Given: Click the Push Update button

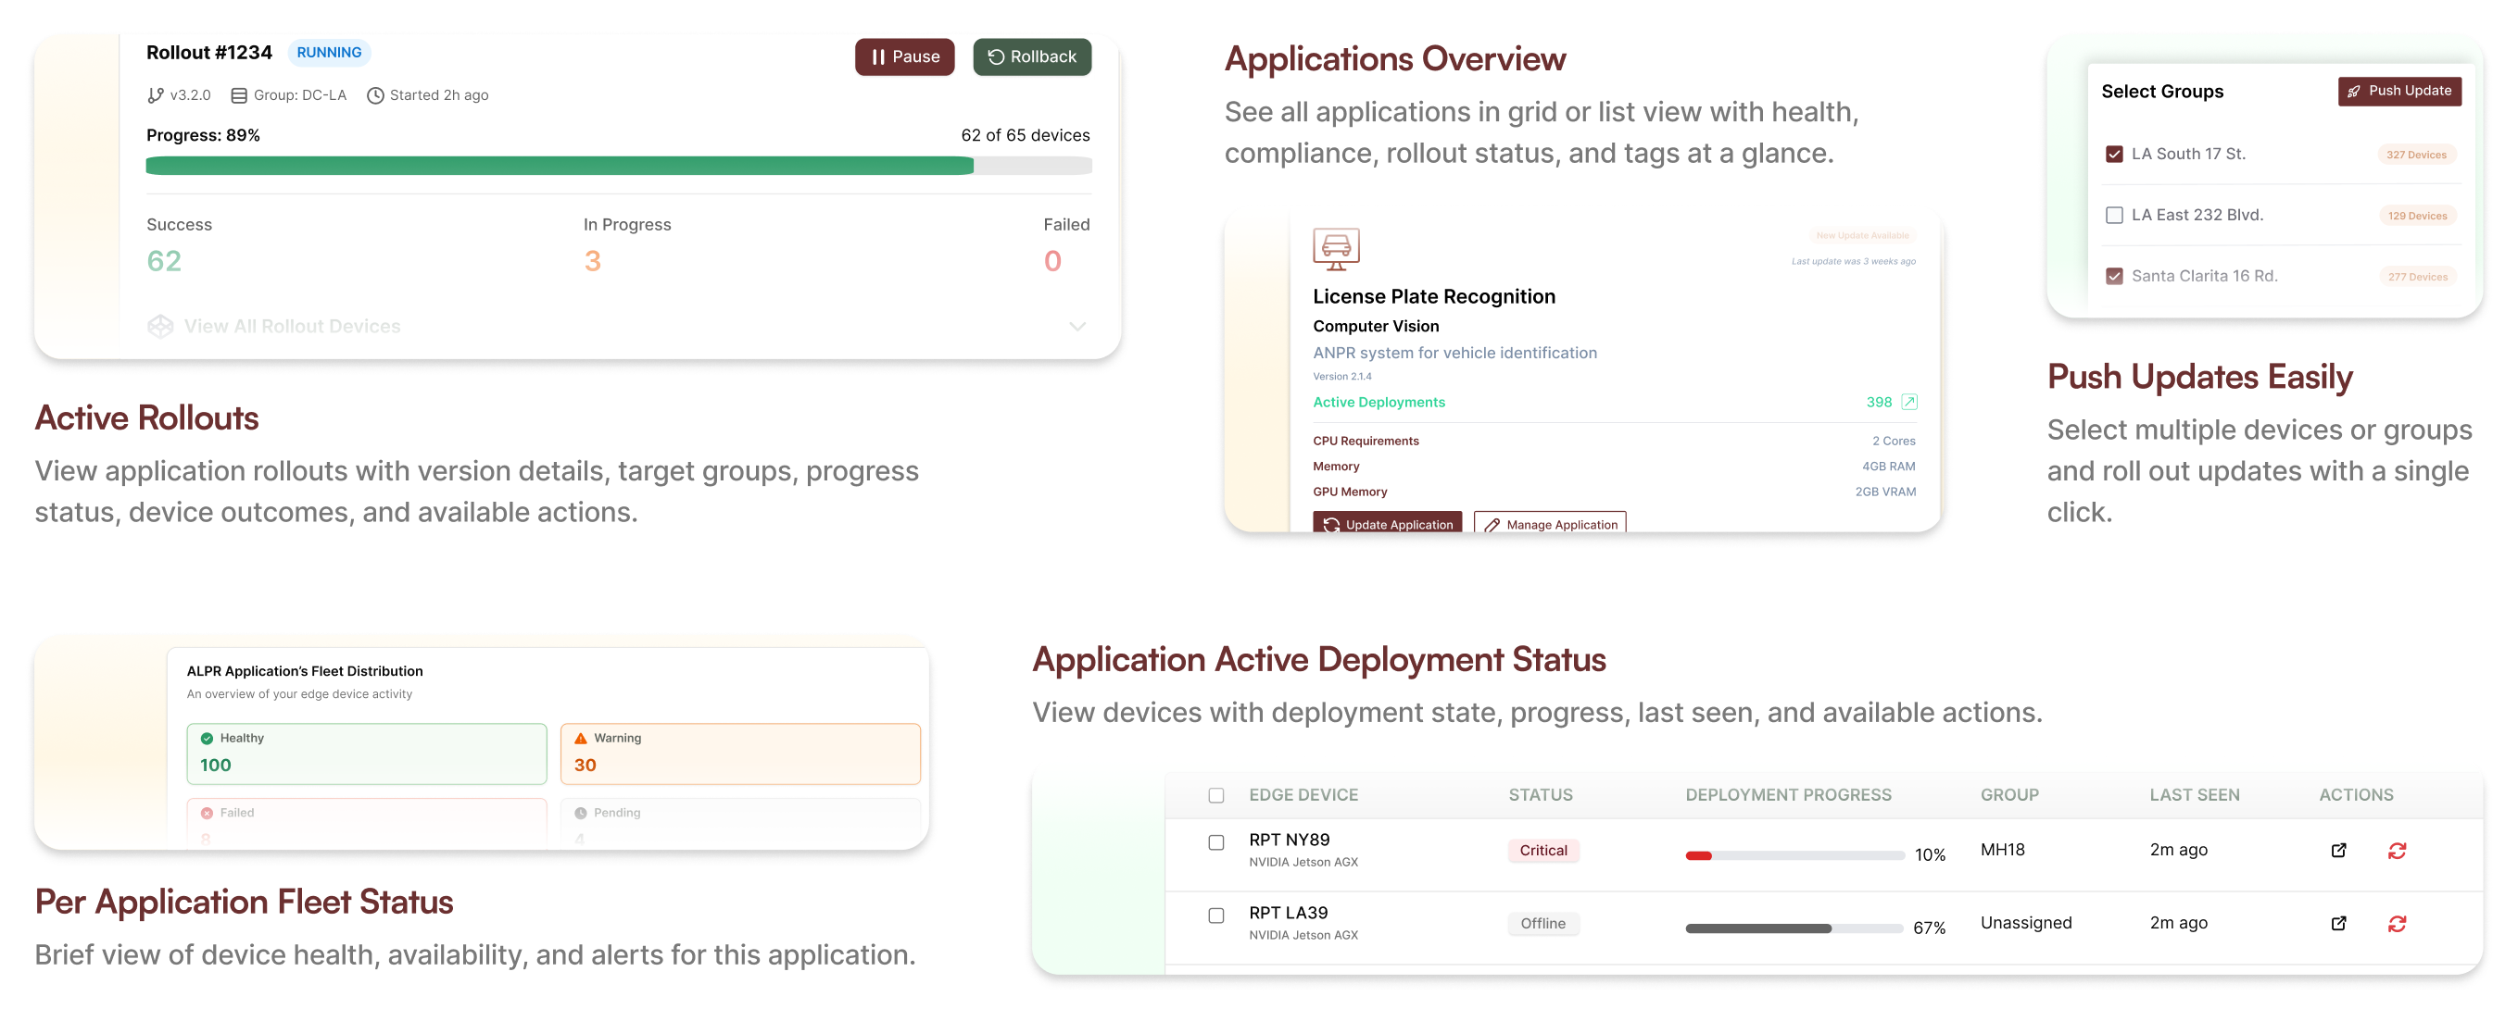Looking at the screenshot, I should click(2398, 91).
